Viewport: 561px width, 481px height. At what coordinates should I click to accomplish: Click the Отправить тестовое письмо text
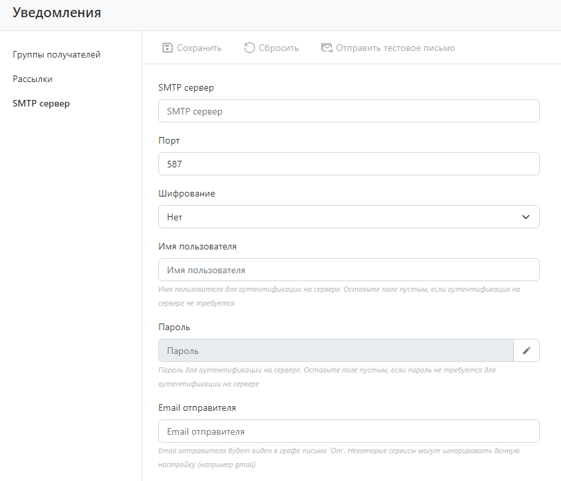tap(395, 48)
